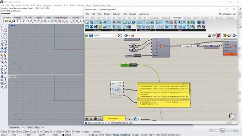Image resolution: width=242 pixels, height=136 pixels.
Task: Click the blue Save icon in Grasshopper canvas toolbar
Action: [91, 36]
